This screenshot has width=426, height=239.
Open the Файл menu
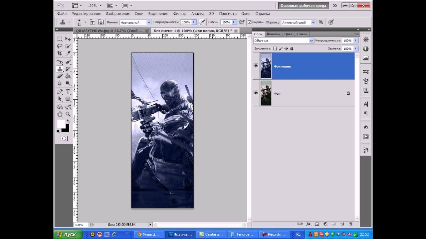click(x=62, y=14)
